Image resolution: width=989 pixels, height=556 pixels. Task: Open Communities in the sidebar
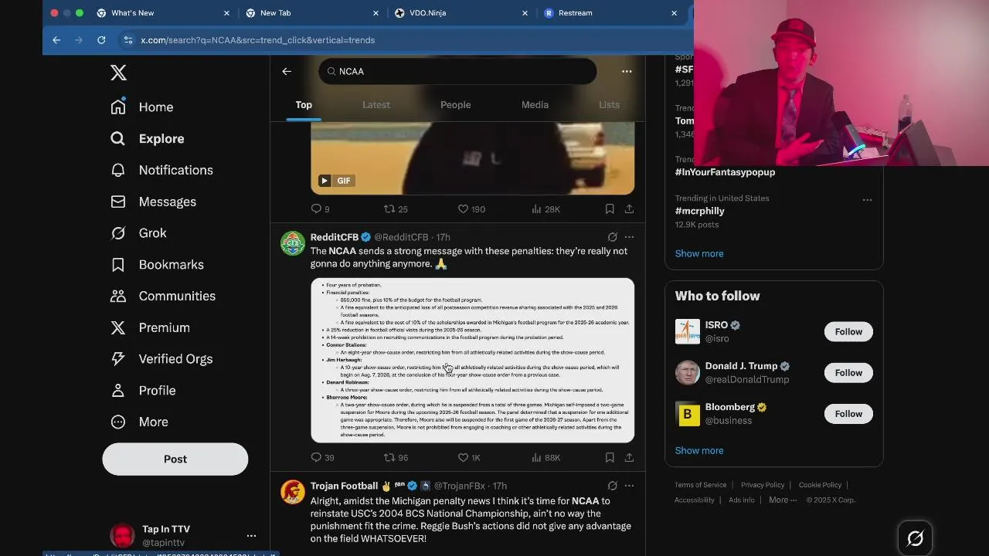pos(163,296)
